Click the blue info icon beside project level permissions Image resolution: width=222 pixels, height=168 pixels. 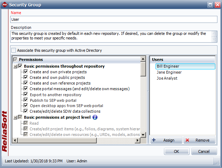pyautogui.click(x=95, y=117)
